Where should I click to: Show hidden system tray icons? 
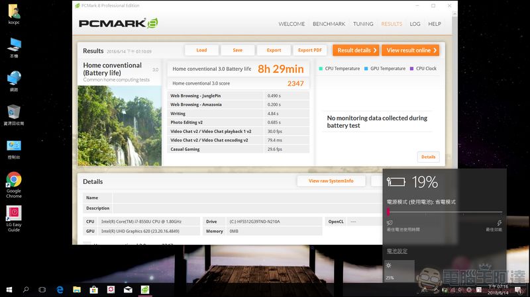pos(419,290)
